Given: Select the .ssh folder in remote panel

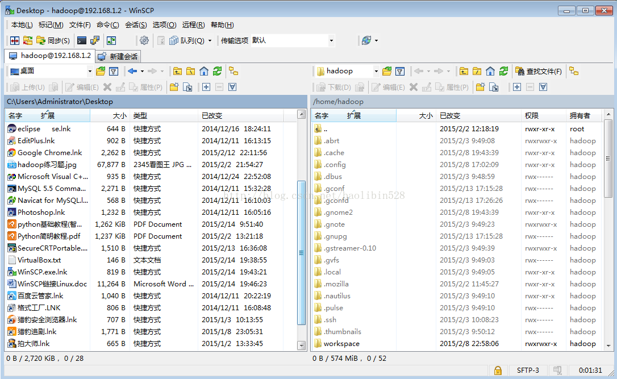Looking at the screenshot, I should 330,319.
